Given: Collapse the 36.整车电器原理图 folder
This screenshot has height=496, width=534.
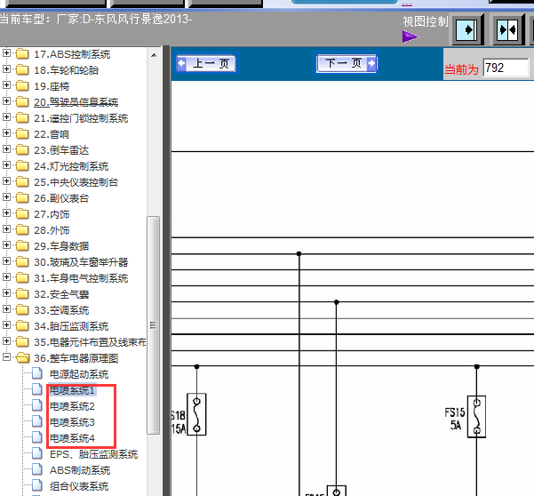Looking at the screenshot, I should pyautogui.click(x=6, y=357).
